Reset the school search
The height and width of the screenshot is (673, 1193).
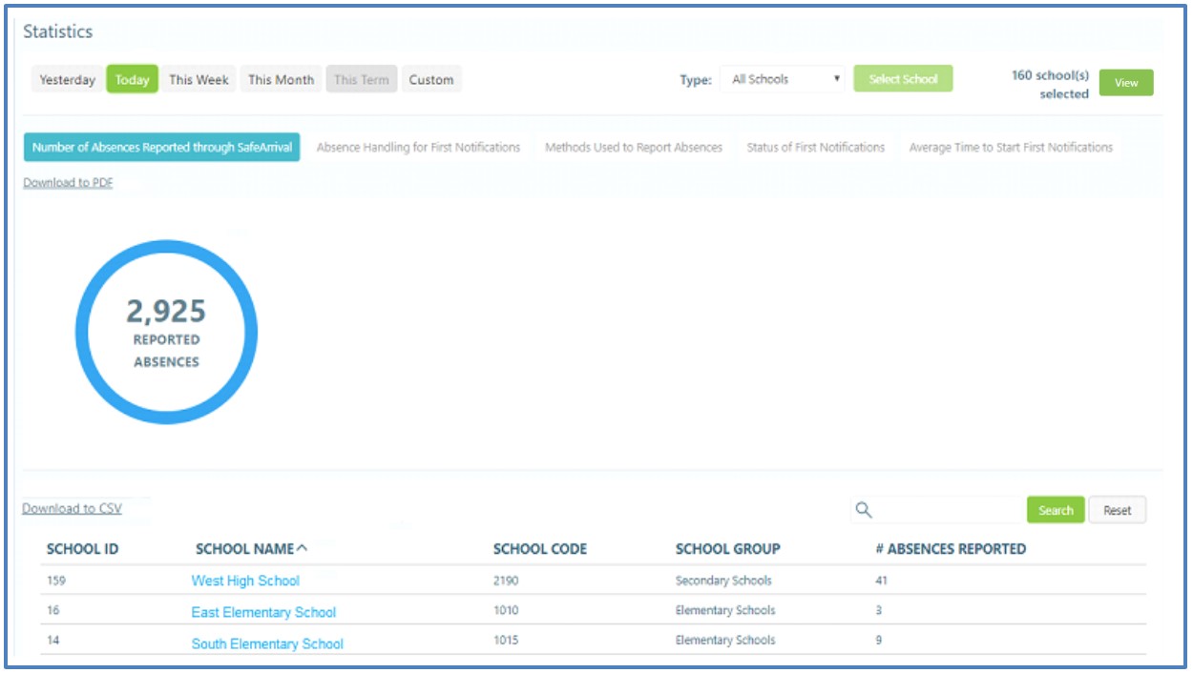point(1117,510)
